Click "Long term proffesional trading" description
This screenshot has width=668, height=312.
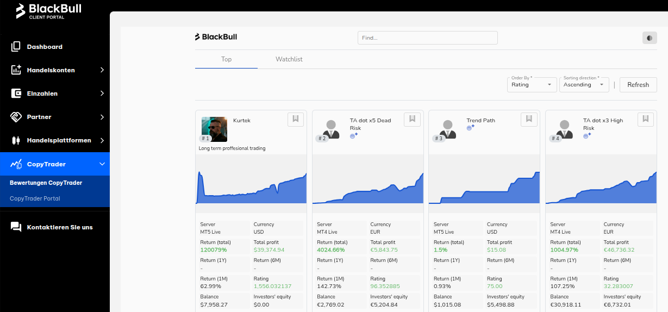(232, 148)
